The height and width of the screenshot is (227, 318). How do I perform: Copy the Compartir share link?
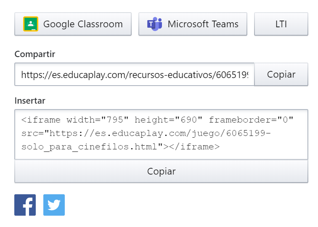[x=281, y=74]
